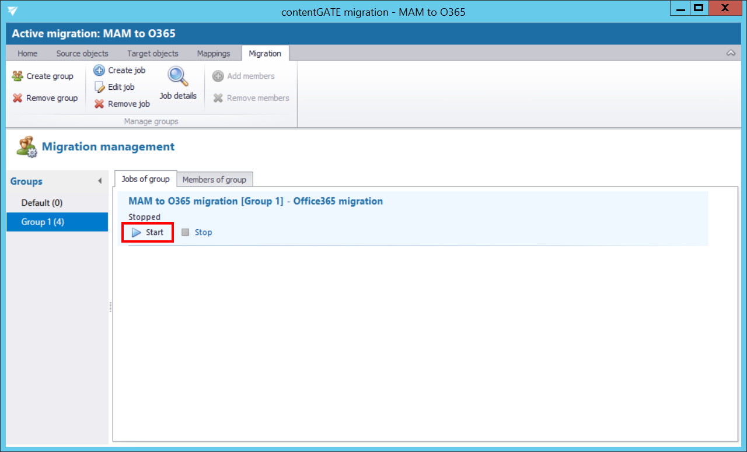This screenshot has height=452, width=747.
Task: Click the Add members icon
Action: pyautogui.click(x=218, y=76)
